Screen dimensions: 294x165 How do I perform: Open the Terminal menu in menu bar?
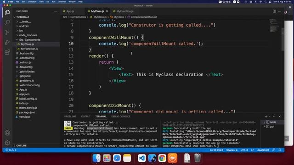pyautogui.click(x=62, y=2)
